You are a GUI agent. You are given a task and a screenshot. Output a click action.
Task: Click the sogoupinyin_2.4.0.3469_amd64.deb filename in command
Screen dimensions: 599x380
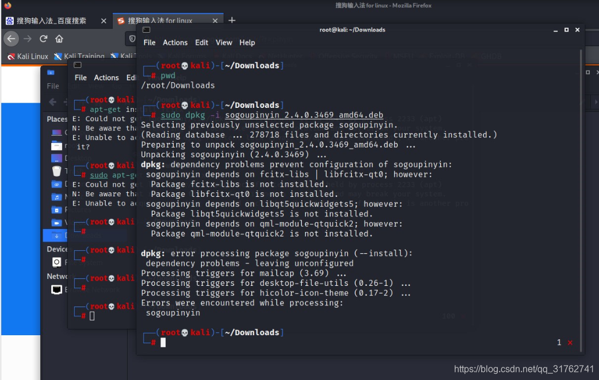point(304,115)
